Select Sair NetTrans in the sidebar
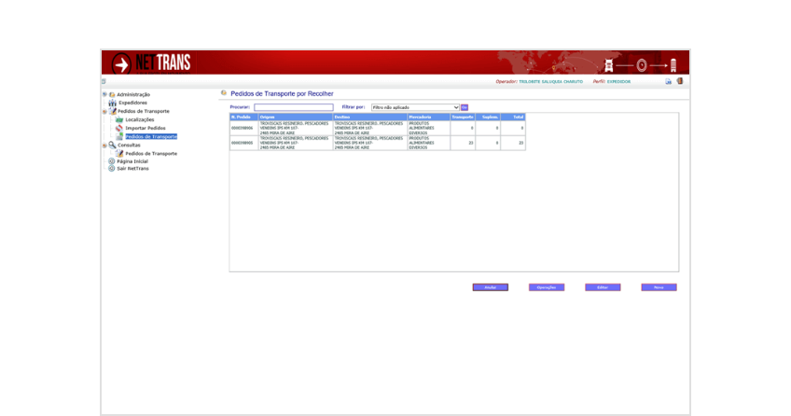This screenshot has width=791, height=416. tap(132, 169)
